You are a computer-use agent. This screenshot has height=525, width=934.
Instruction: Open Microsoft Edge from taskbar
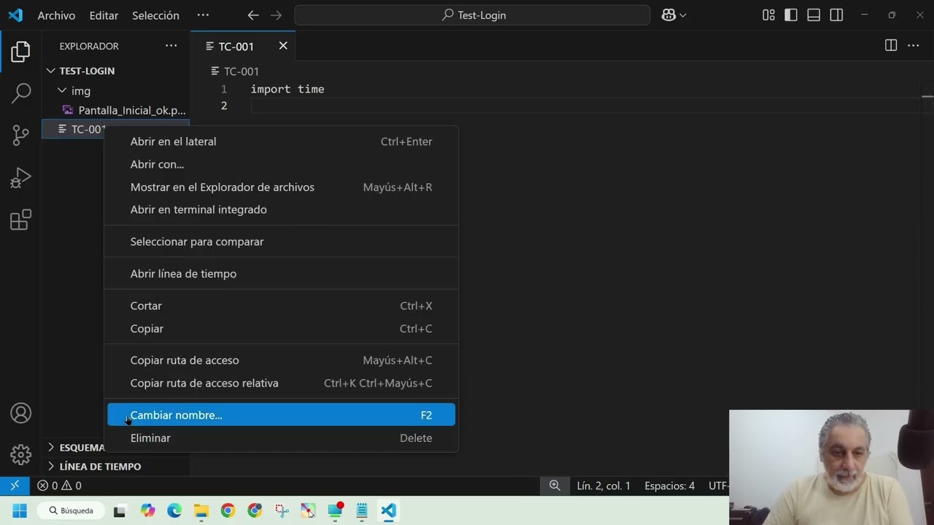[x=174, y=510]
